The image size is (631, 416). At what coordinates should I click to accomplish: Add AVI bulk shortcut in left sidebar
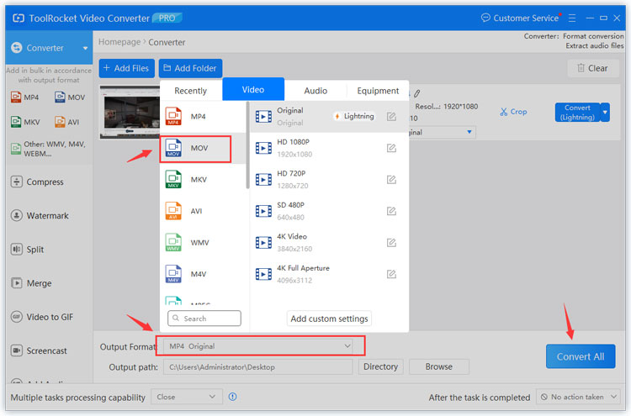(x=66, y=122)
